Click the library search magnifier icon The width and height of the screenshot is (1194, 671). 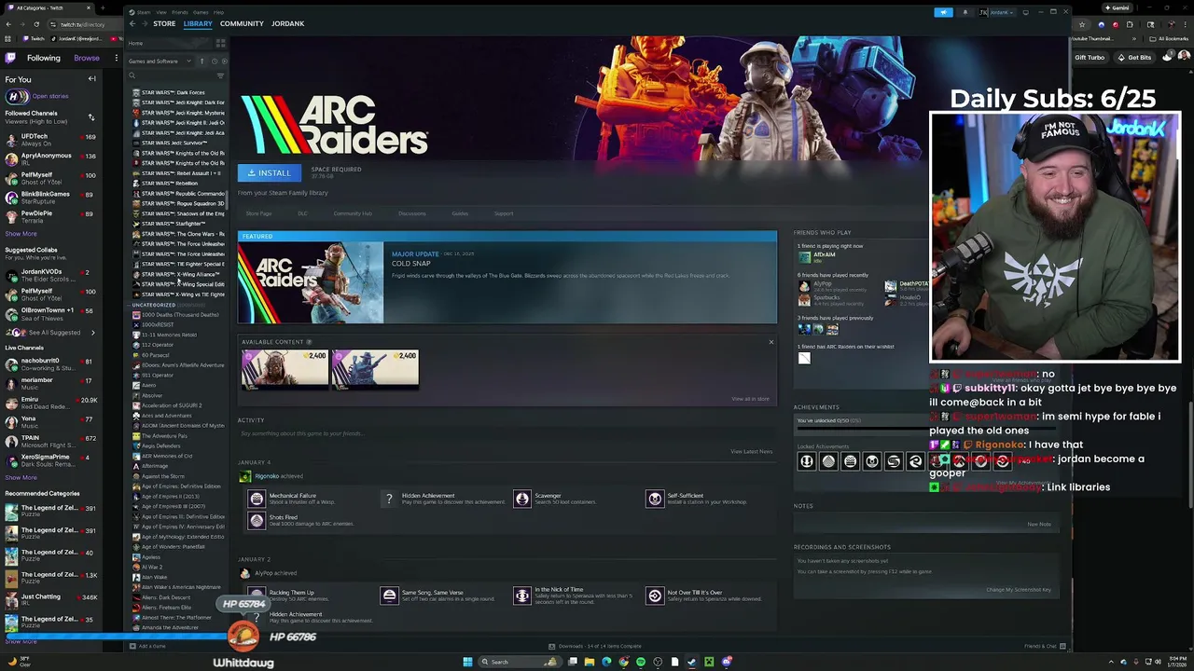[x=132, y=75]
